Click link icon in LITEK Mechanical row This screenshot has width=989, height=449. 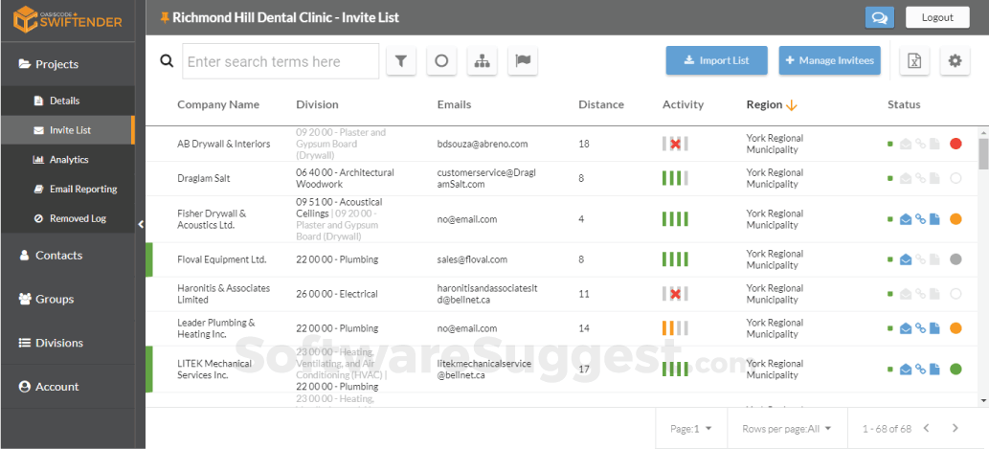pyautogui.click(x=920, y=369)
